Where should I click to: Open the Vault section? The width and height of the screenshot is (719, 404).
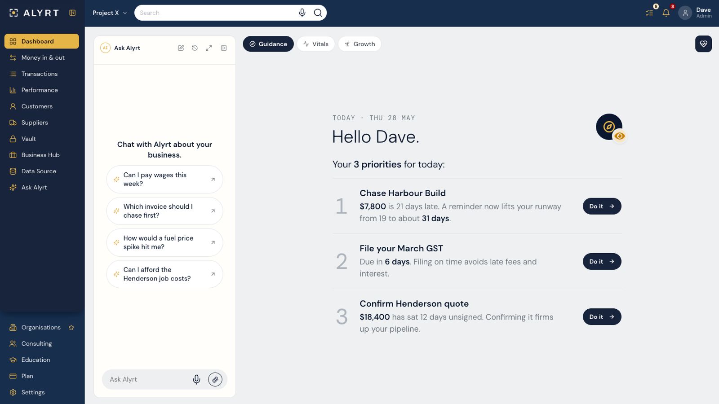42,139
